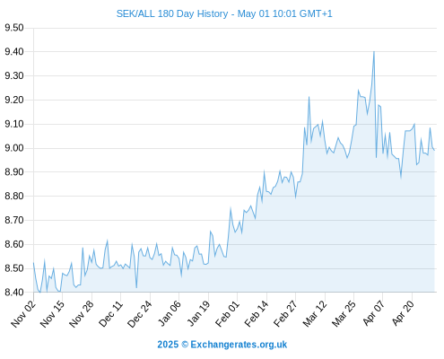Select the Feb 01 date label
Screen dimensions: 444x359
228,313
